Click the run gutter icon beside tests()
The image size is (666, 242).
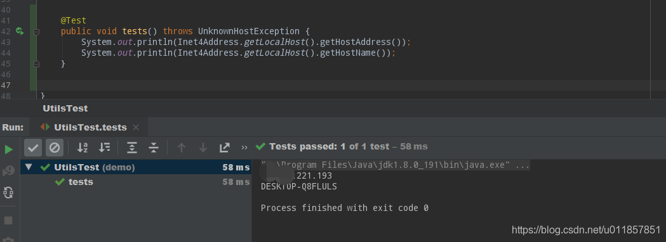click(x=20, y=31)
